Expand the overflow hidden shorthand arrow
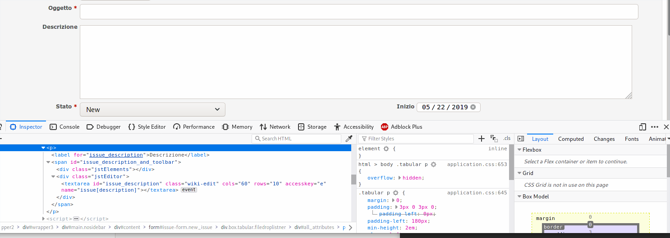 tap(399, 178)
